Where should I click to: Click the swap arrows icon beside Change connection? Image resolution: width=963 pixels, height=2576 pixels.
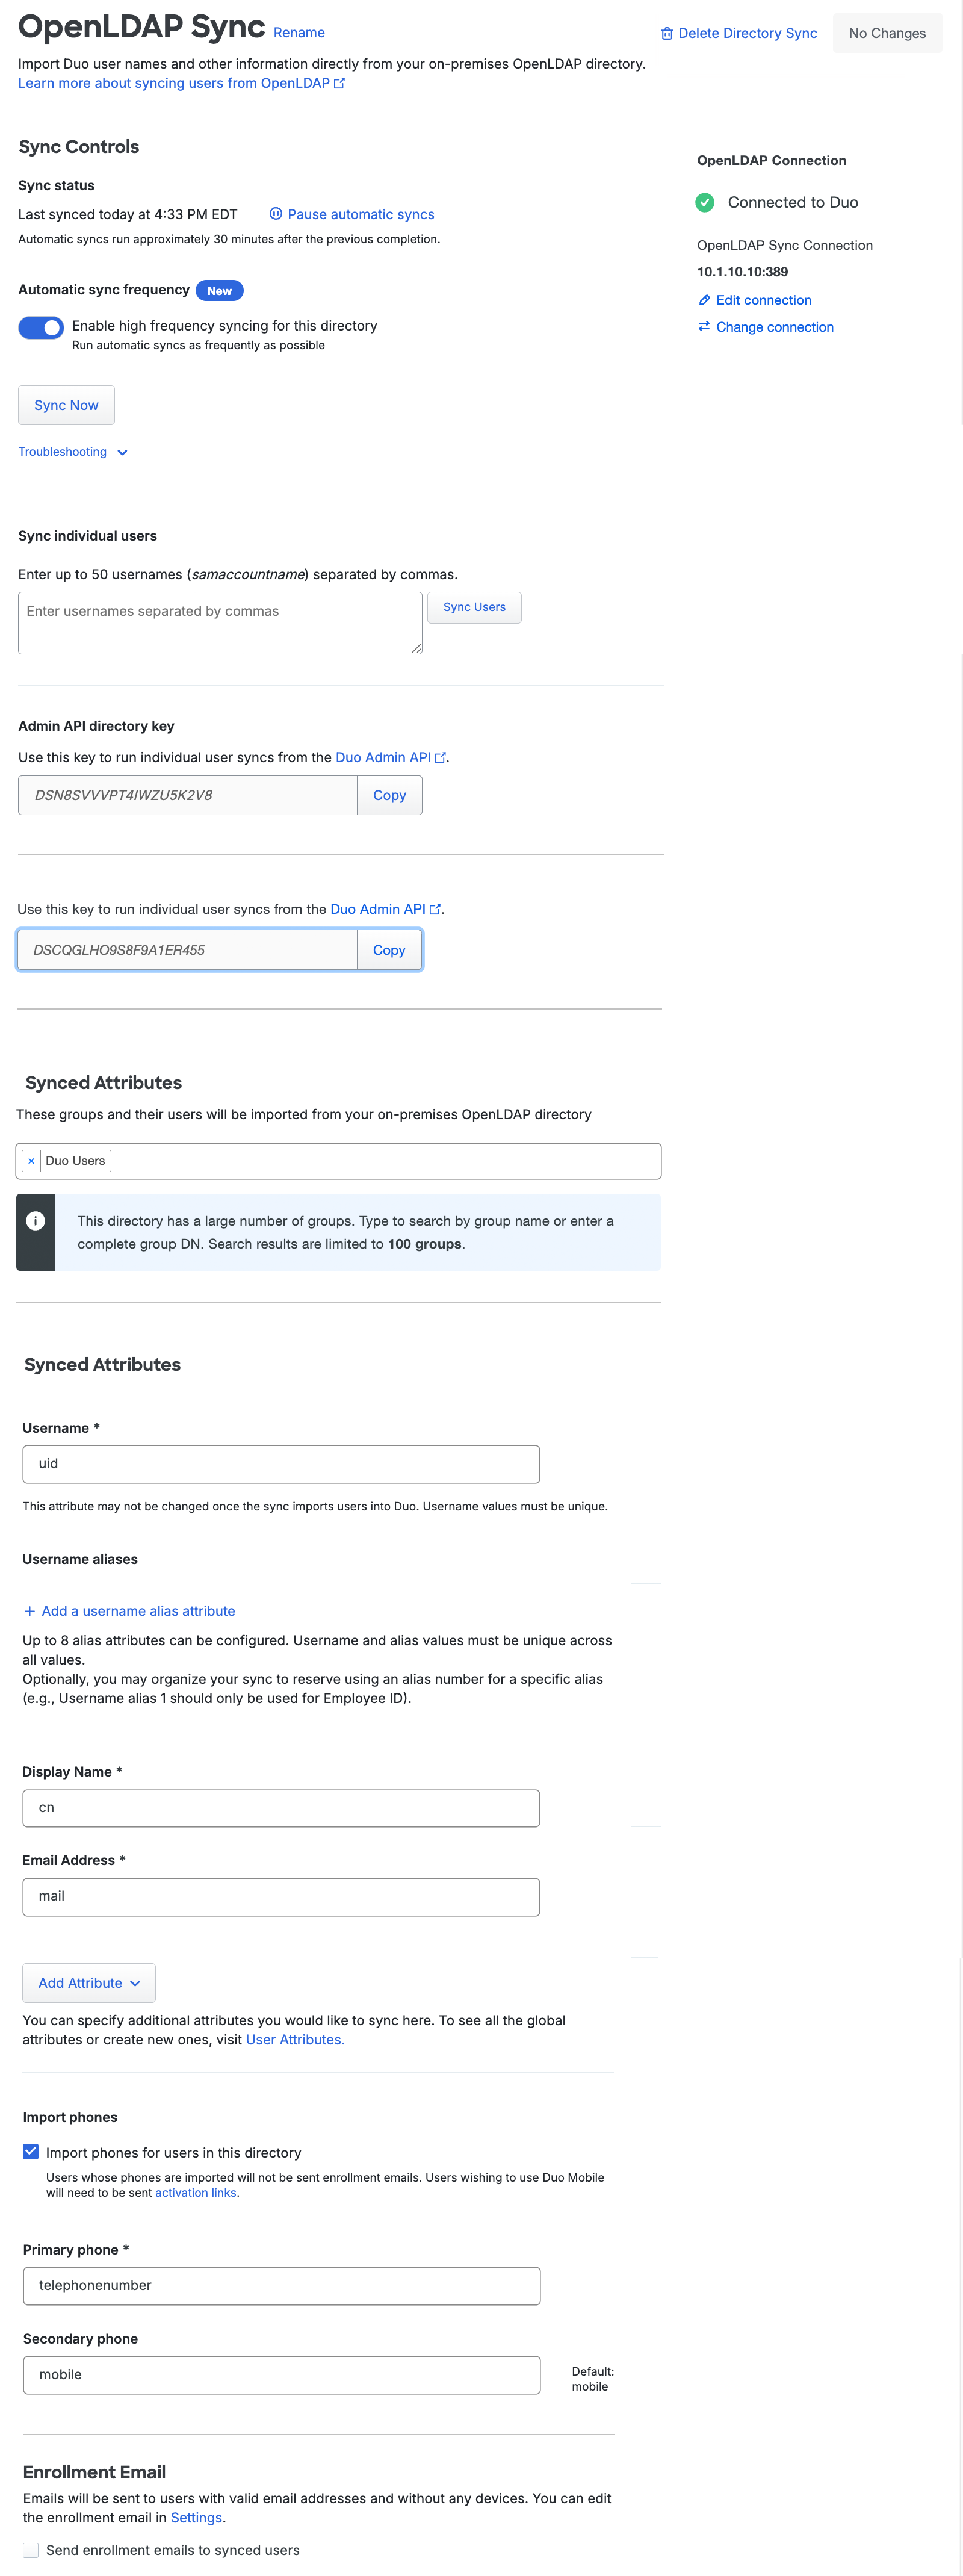(x=704, y=327)
